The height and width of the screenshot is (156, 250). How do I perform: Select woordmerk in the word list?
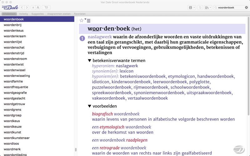point(37,149)
